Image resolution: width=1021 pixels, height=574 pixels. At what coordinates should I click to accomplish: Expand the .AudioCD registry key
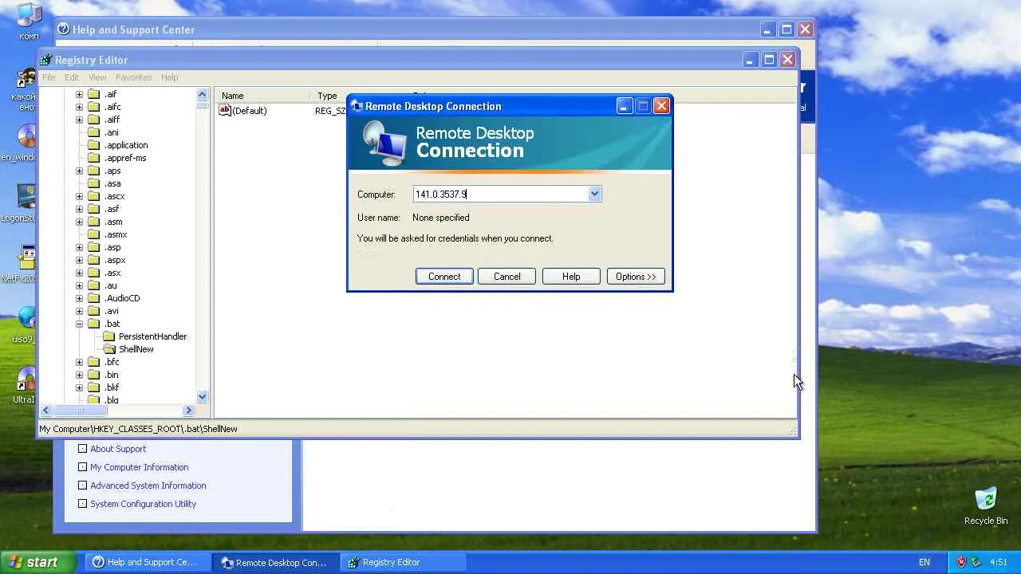pos(79,298)
